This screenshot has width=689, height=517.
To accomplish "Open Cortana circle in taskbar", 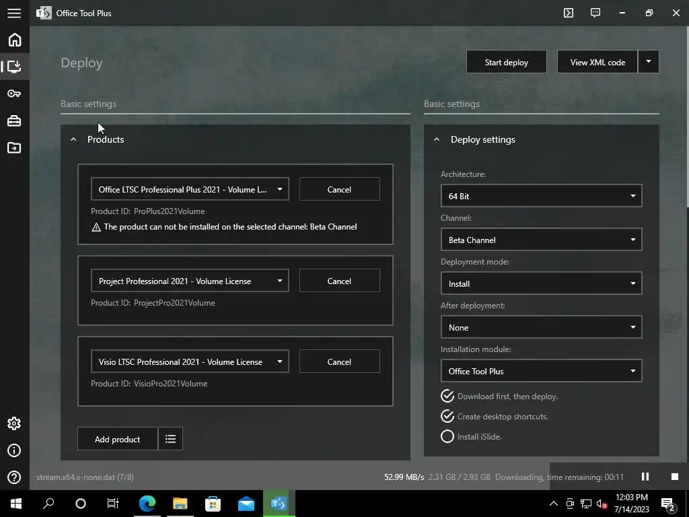I will [81, 504].
